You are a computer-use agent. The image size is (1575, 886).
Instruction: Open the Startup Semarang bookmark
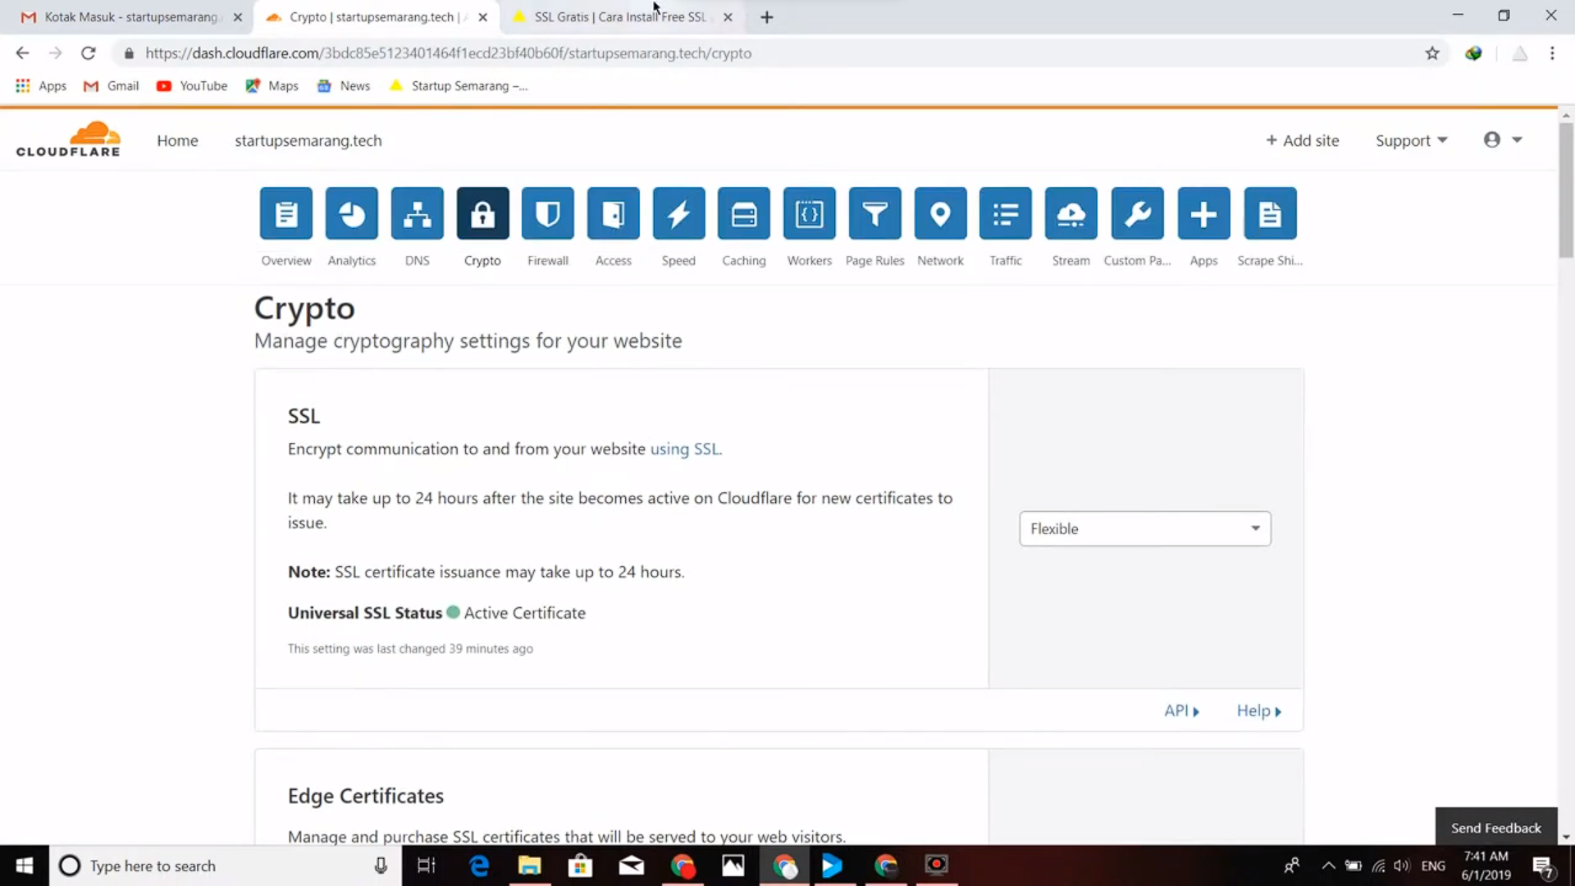[459, 86]
